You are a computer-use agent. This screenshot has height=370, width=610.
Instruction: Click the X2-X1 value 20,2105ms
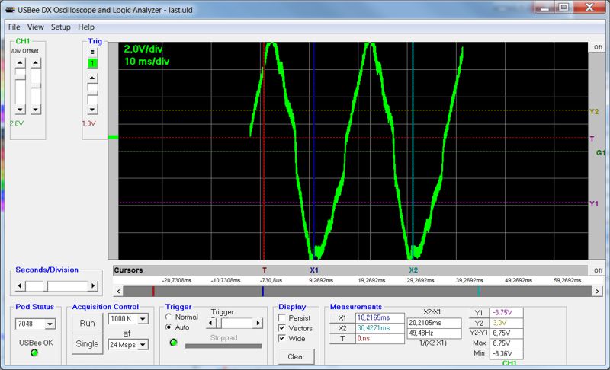434,323
